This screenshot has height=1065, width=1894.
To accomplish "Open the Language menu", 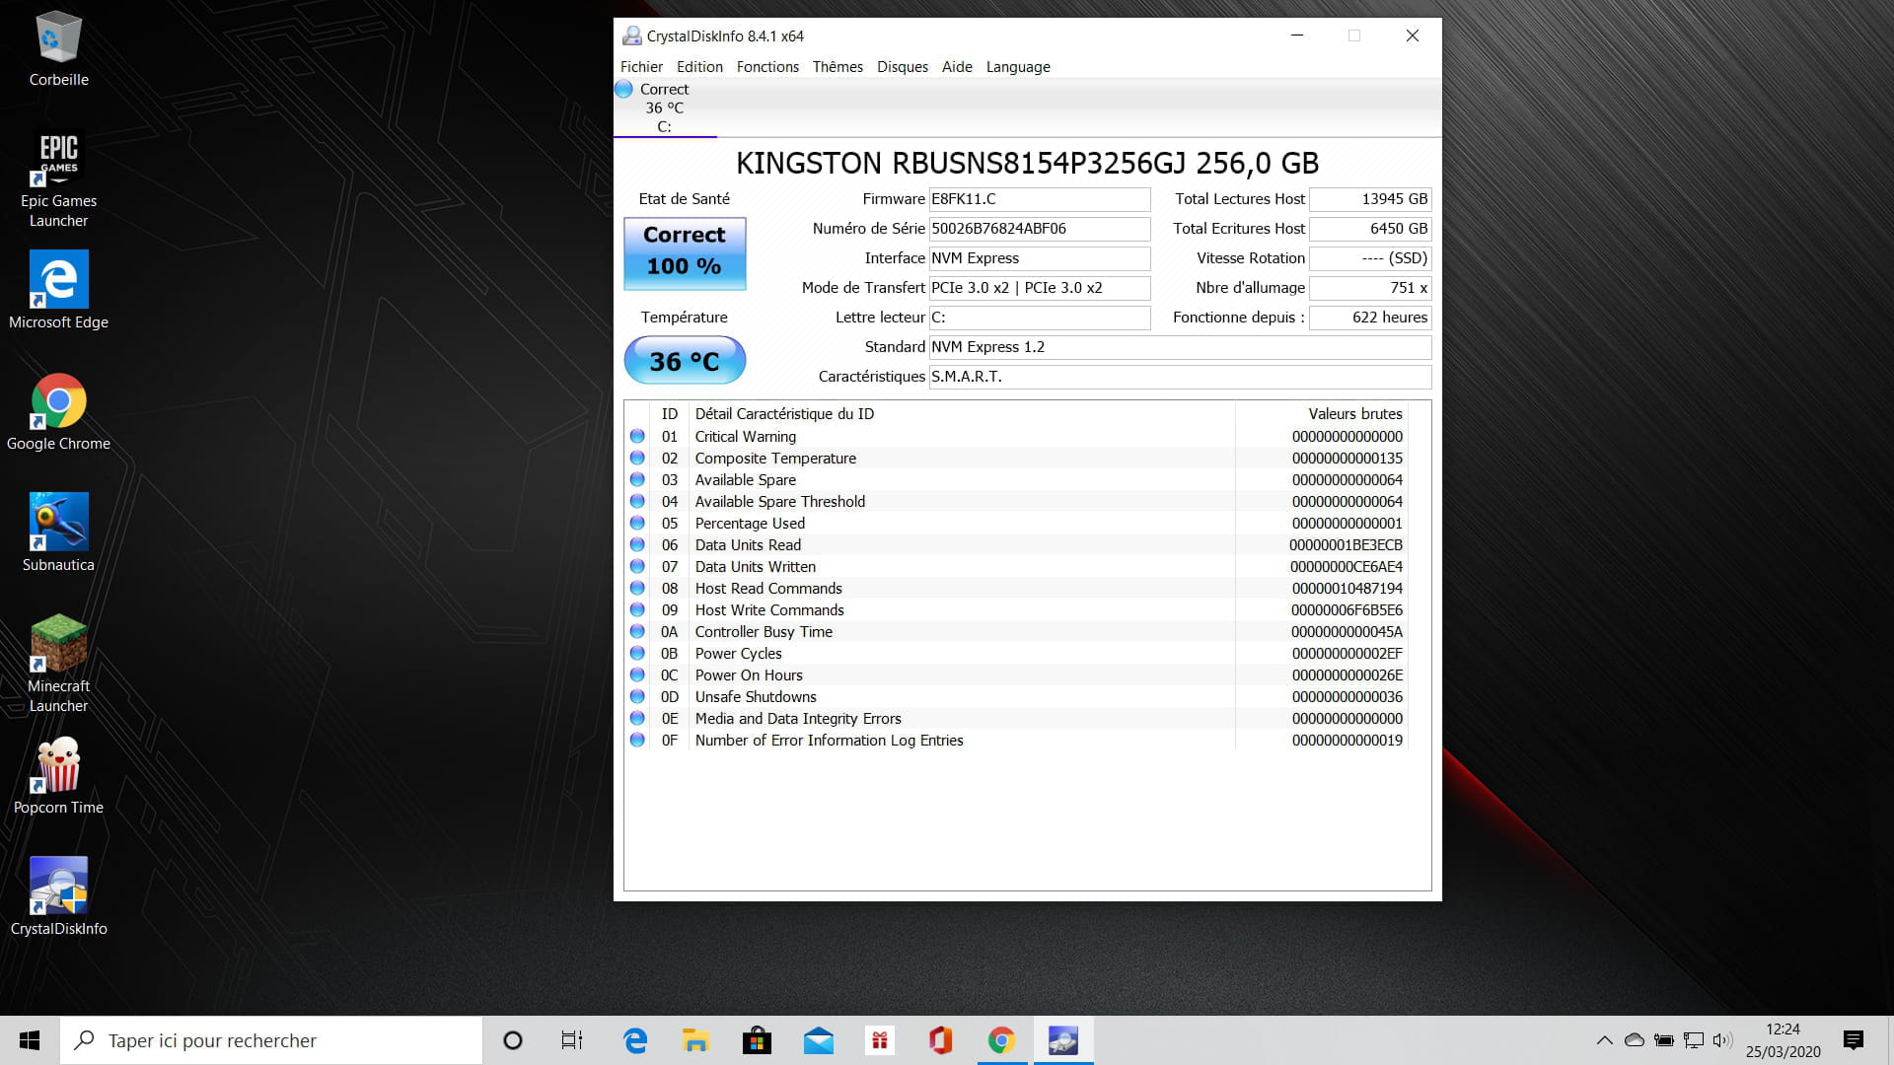I will [x=1018, y=67].
